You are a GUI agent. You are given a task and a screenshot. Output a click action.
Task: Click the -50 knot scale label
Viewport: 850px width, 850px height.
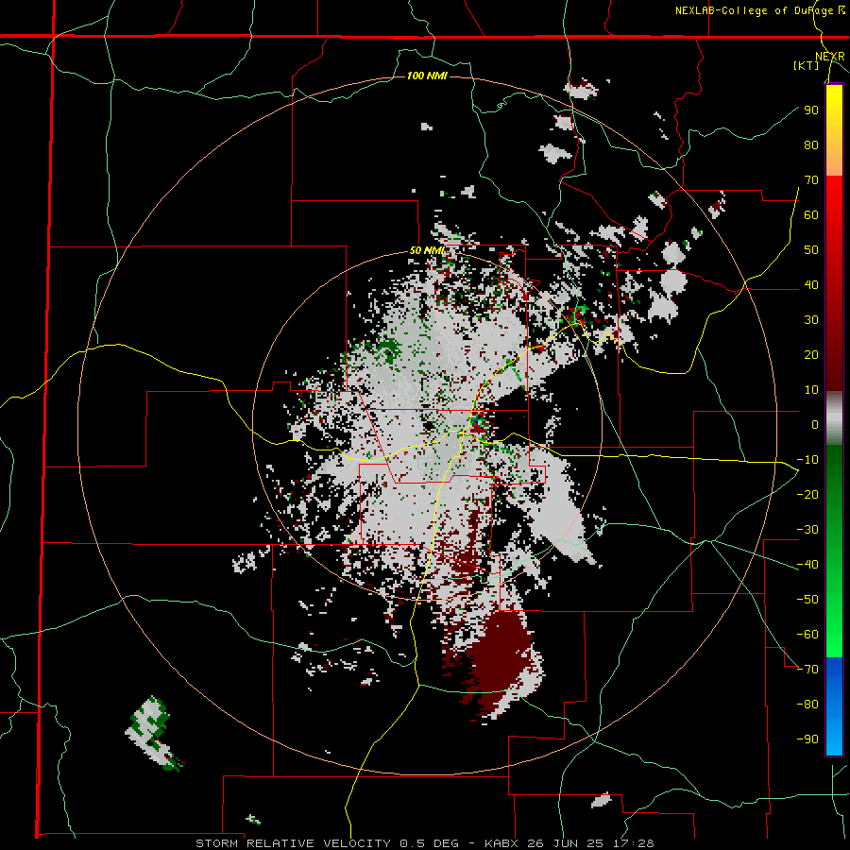807,599
